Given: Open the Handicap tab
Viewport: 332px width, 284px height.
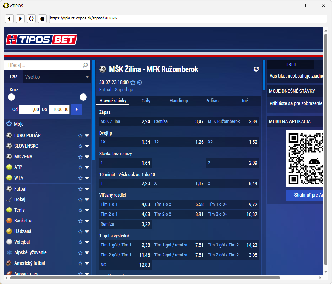Looking at the screenshot, I should (x=179, y=101).
